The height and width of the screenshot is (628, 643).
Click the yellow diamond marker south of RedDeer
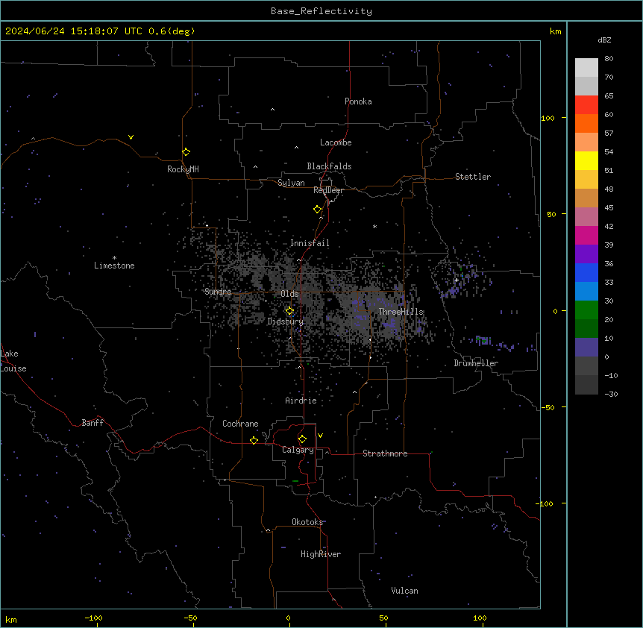[x=317, y=210]
